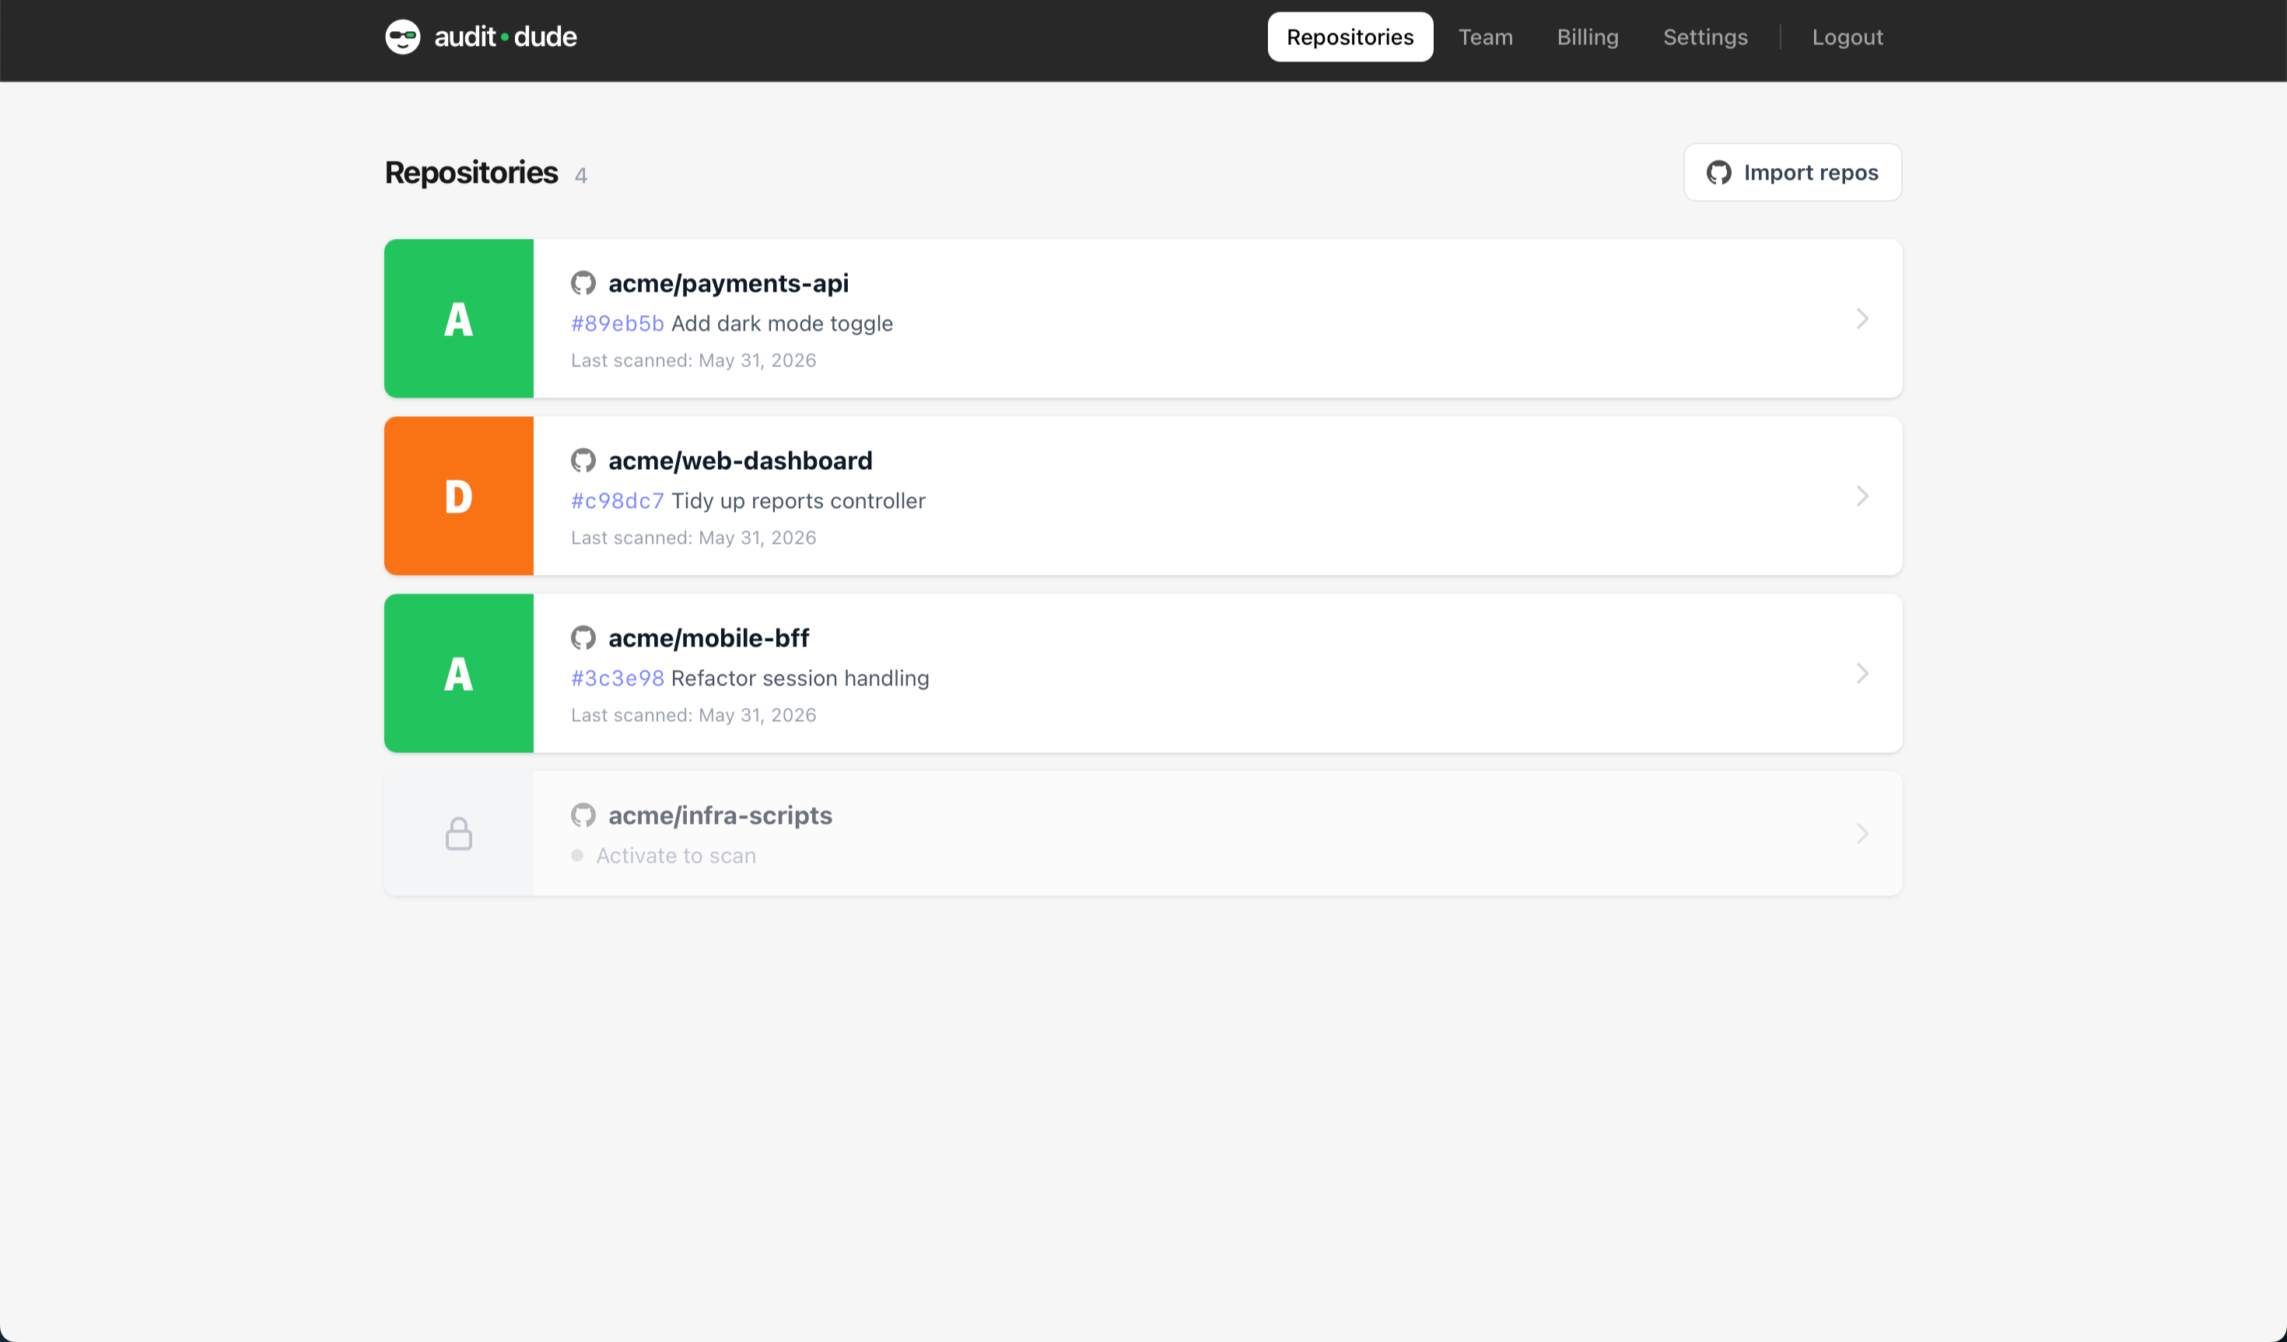Image resolution: width=2287 pixels, height=1342 pixels.
Task: Click the gray status dot before Activate to scan
Action: point(577,856)
